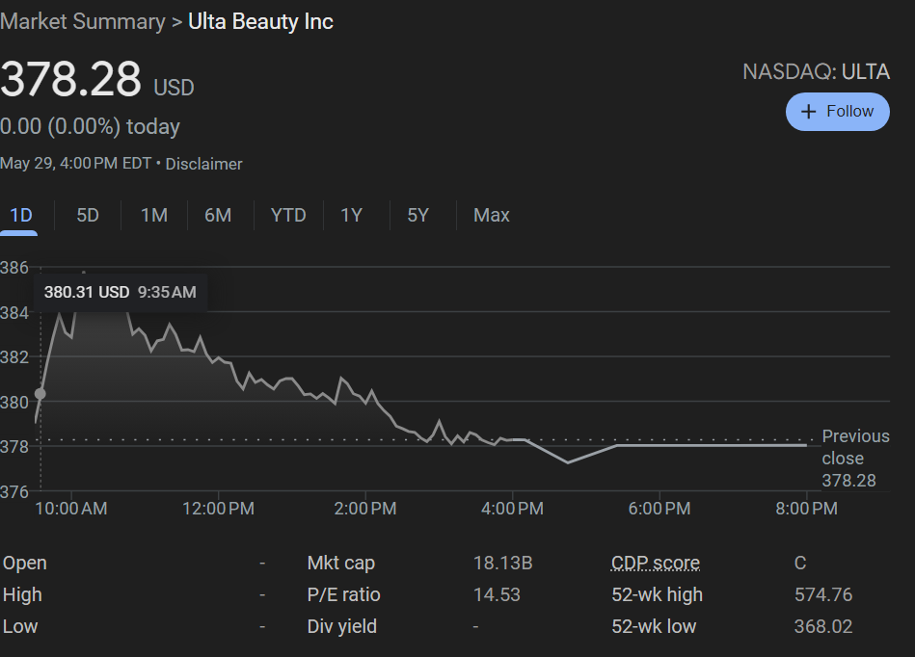Select the 1D time range tab

pyautogui.click(x=20, y=215)
